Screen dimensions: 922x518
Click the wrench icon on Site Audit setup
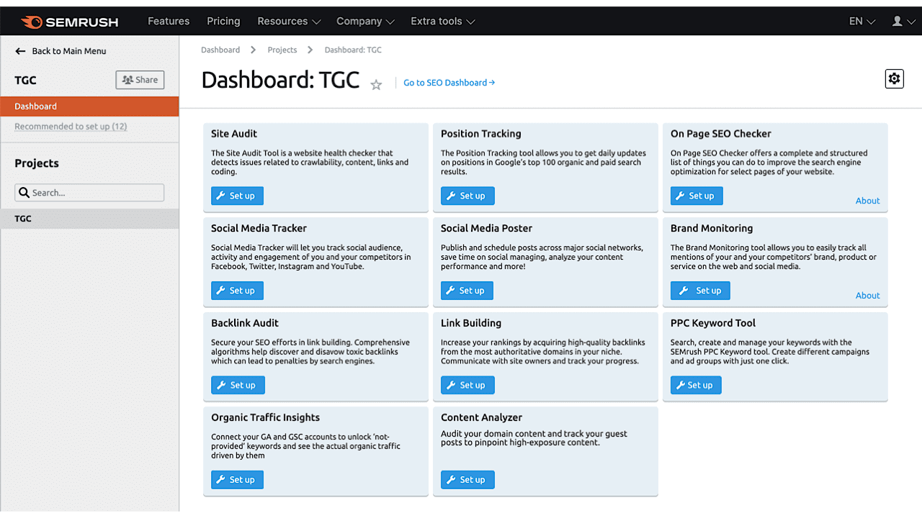pos(222,195)
